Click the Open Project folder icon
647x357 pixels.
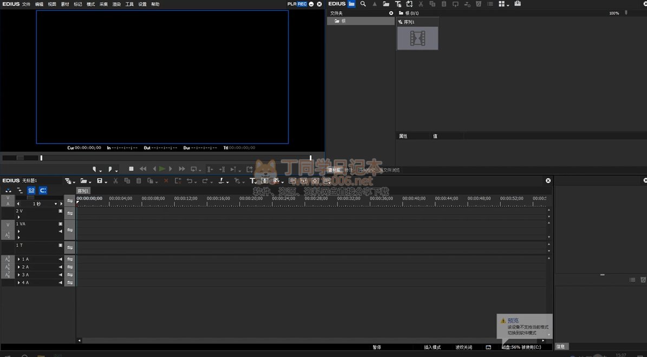[x=83, y=181]
